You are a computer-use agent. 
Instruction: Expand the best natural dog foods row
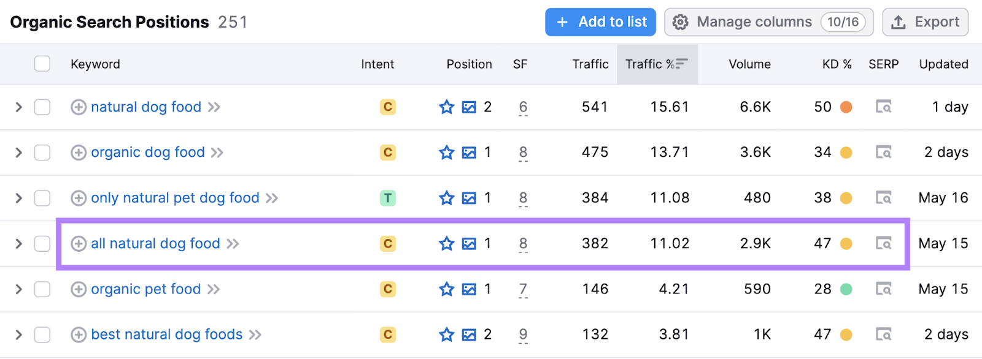[18, 334]
